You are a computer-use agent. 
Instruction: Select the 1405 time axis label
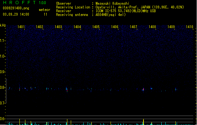[96, 27]
